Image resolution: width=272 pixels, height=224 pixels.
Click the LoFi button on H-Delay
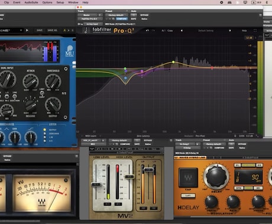(x=188, y=196)
